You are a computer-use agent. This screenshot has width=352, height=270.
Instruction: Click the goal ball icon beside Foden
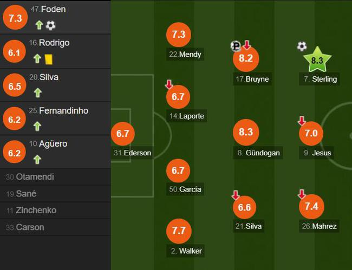point(50,25)
